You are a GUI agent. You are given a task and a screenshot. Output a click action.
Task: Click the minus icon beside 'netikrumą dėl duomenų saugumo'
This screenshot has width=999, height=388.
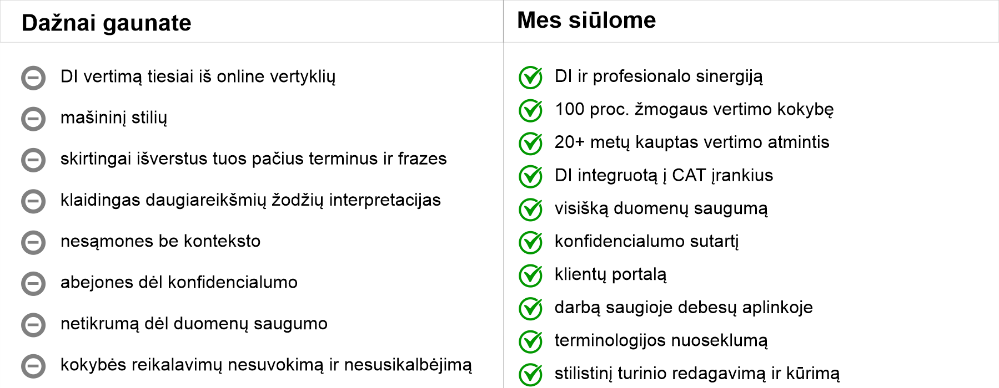click(x=33, y=325)
